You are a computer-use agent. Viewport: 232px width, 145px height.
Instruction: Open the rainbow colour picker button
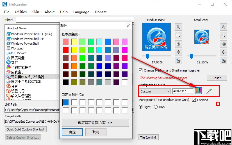198,91
